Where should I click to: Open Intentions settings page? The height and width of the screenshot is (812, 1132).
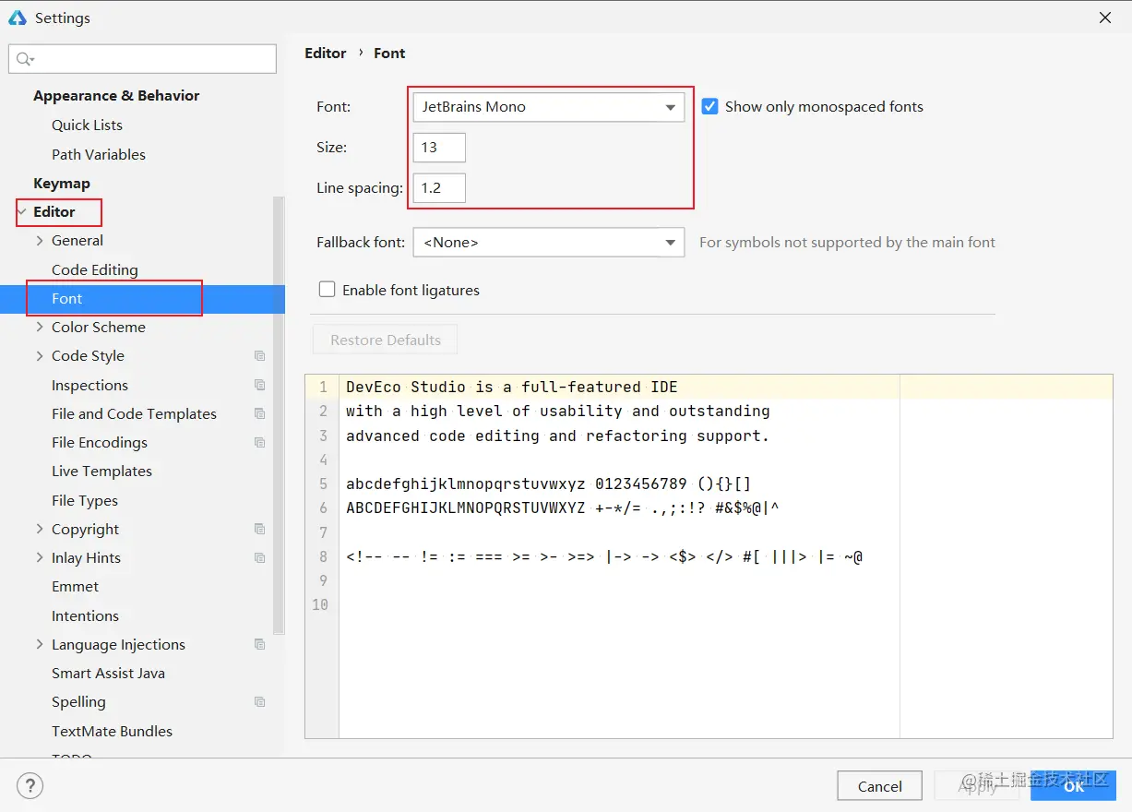point(85,615)
